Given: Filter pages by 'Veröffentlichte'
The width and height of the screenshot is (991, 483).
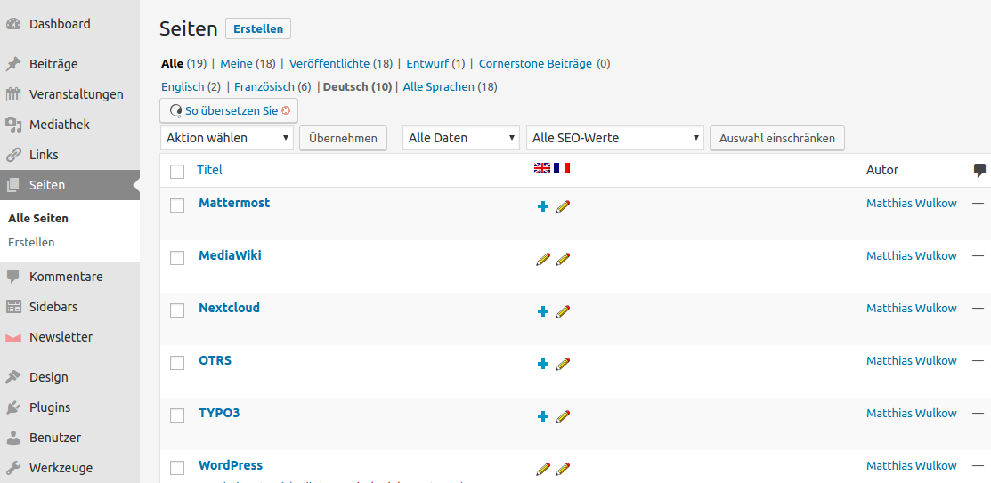Looking at the screenshot, I should 329,64.
